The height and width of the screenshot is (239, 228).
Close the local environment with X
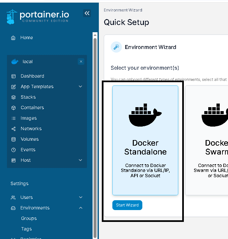(x=81, y=61)
